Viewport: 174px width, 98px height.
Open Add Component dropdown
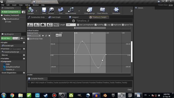tap(11, 12)
